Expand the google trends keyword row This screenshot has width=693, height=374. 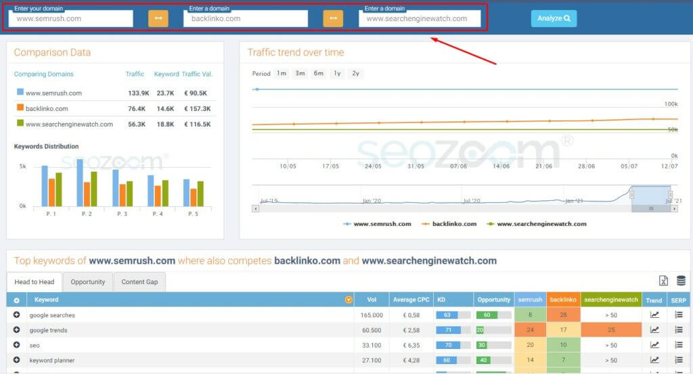[16, 330]
